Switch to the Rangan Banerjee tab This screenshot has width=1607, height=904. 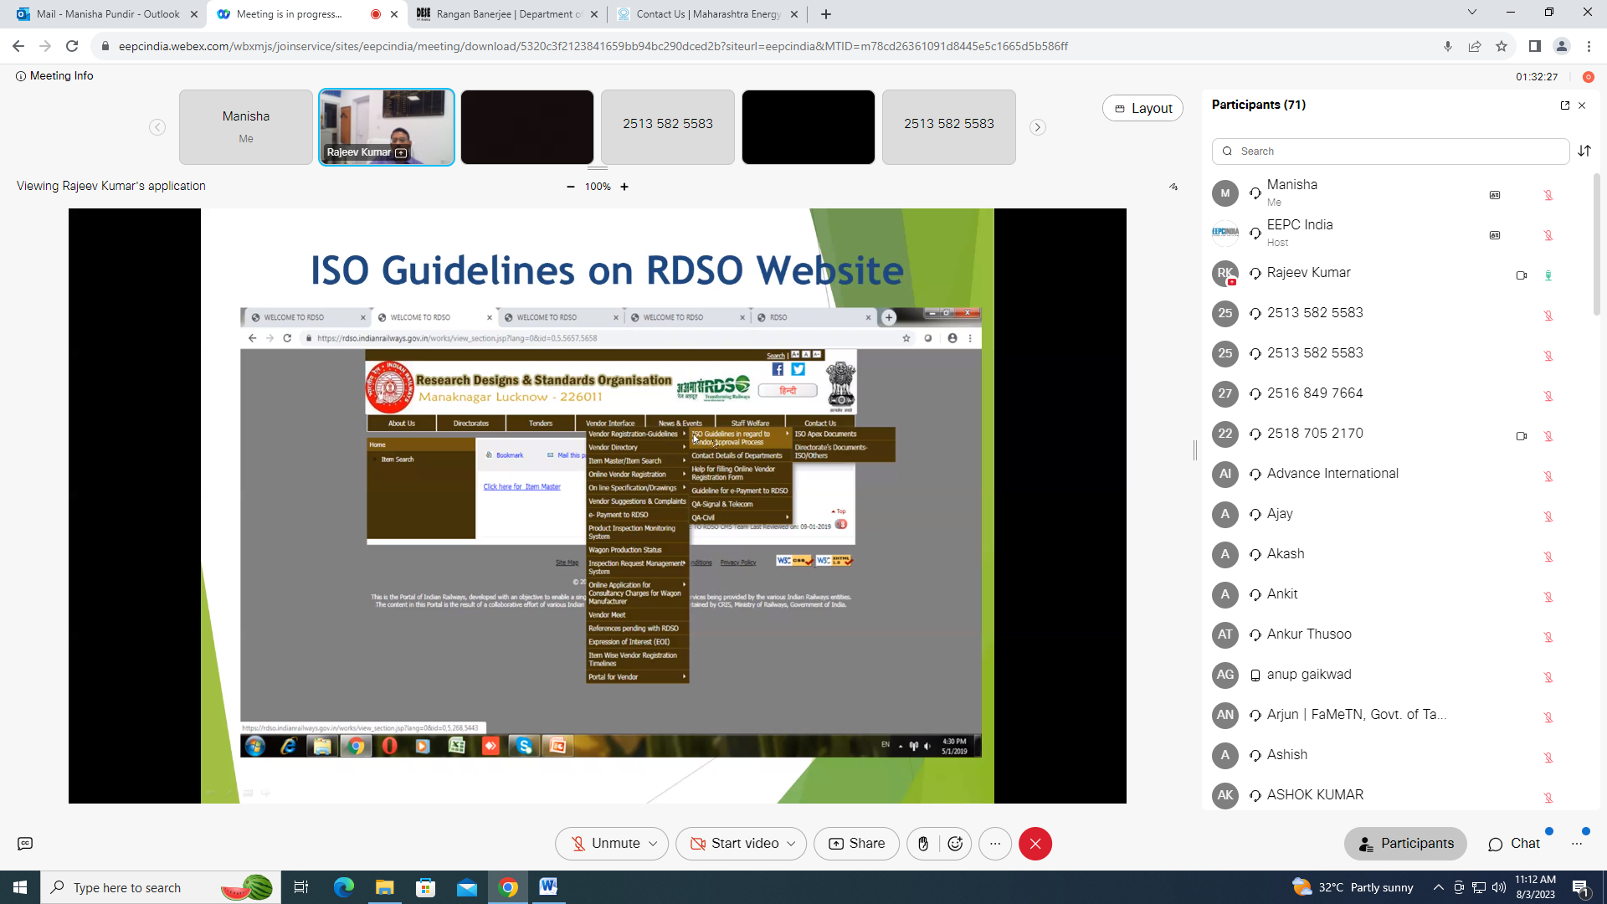pos(507,14)
